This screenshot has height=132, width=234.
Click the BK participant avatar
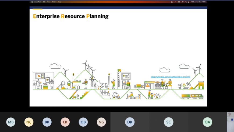point(47,122)
